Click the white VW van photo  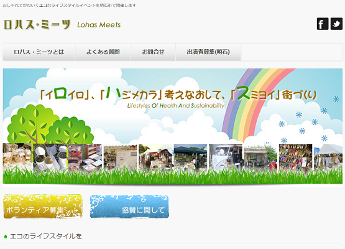pos(226,157)
